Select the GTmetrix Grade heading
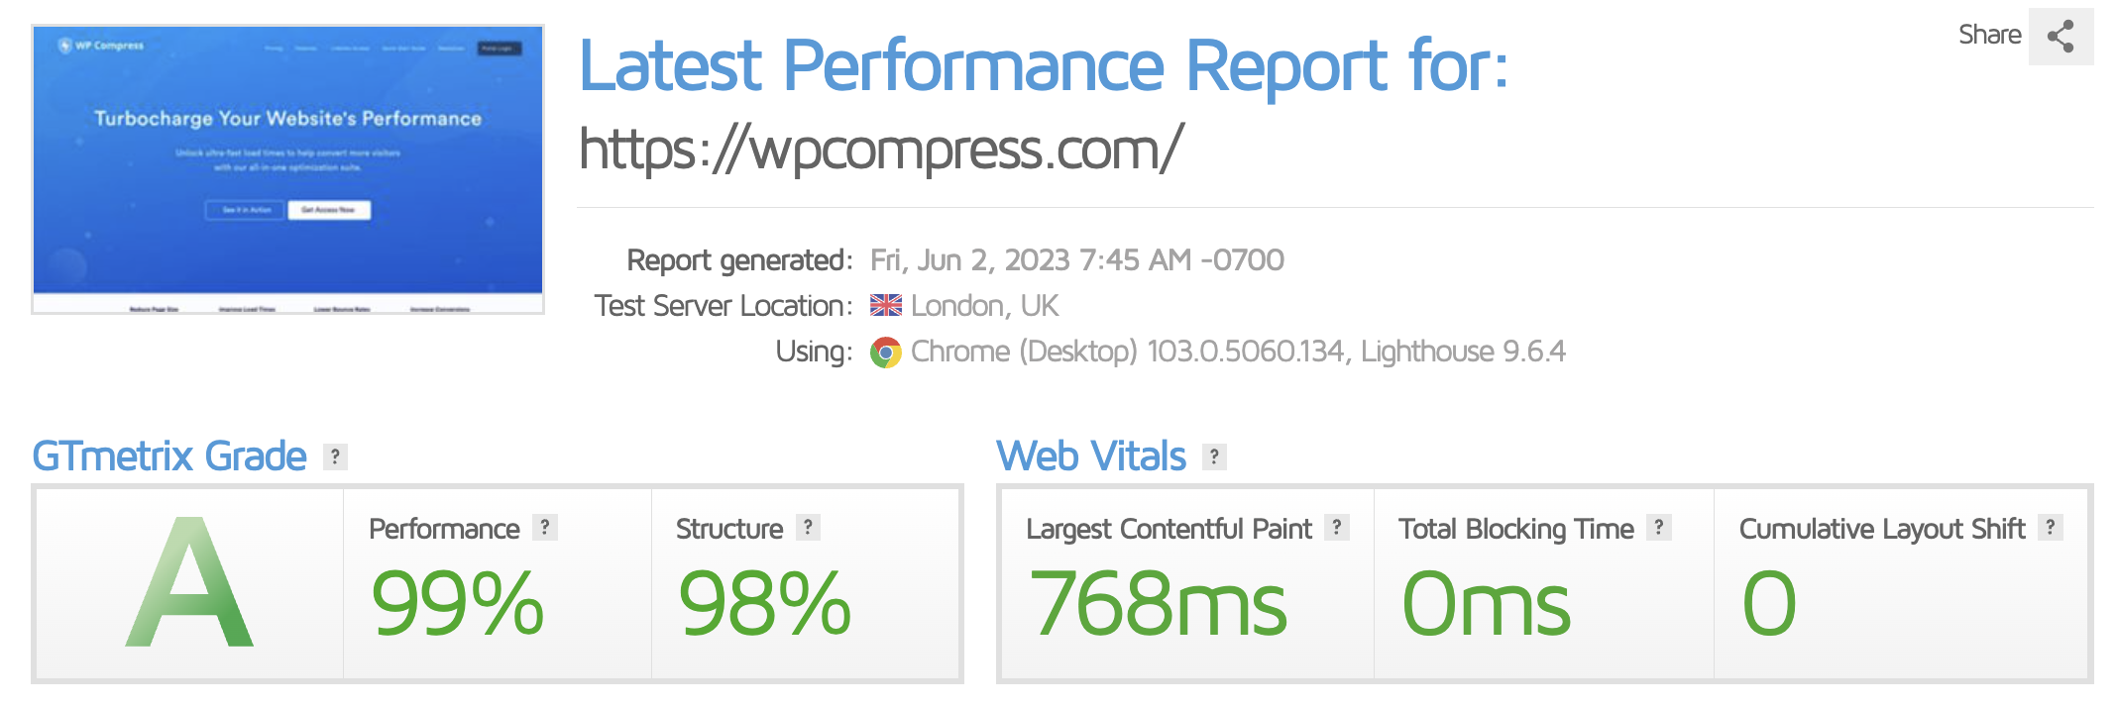This screenshot has width=2117, height=707. [x=169, y=456]
